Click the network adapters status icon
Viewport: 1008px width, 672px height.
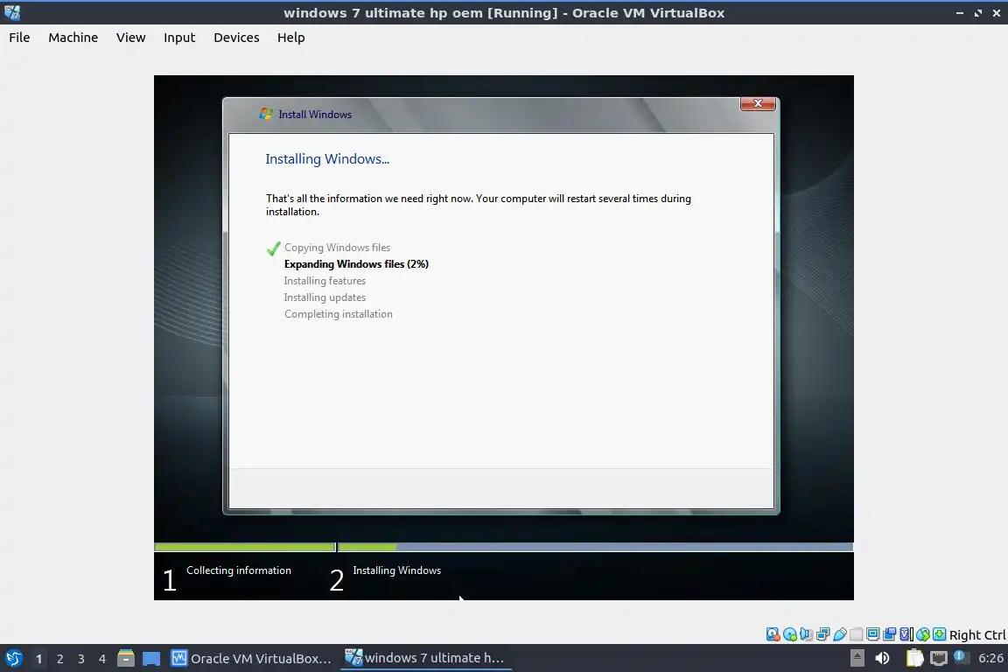(x=822, y=634)
